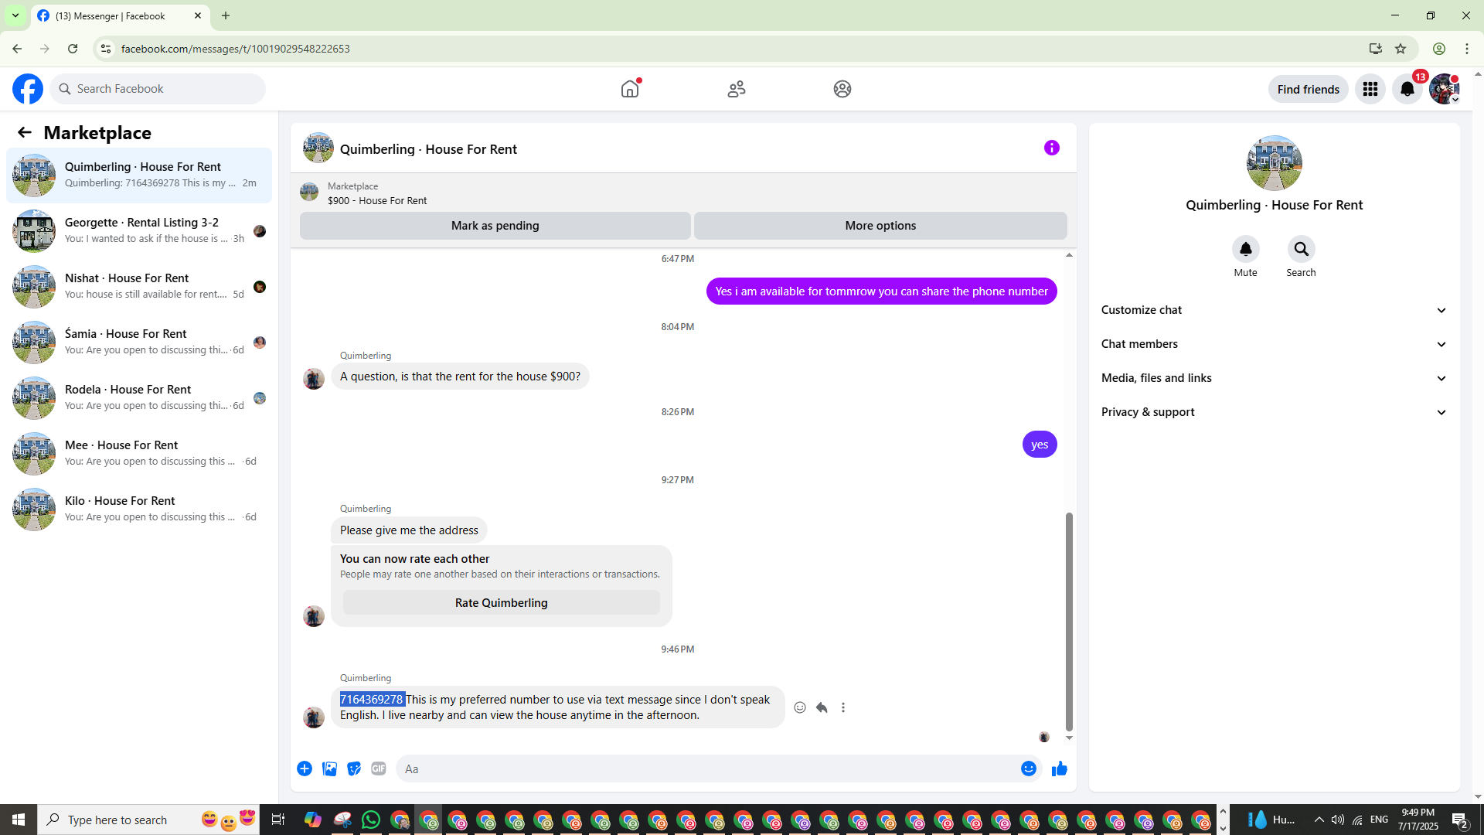Attach a file using the photo icon
The height and width of the screenshot is (835, 1484).
329,769
